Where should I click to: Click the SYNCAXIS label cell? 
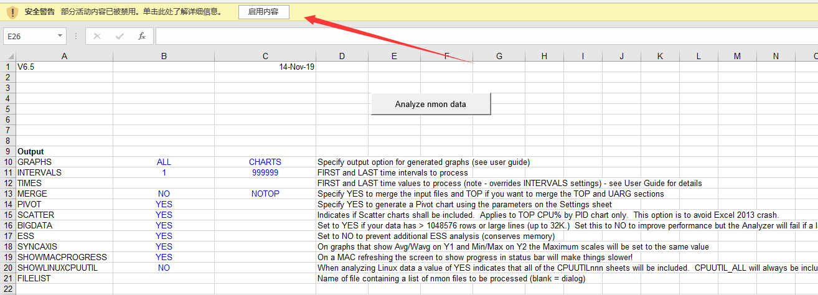click(x=64, y=246)
